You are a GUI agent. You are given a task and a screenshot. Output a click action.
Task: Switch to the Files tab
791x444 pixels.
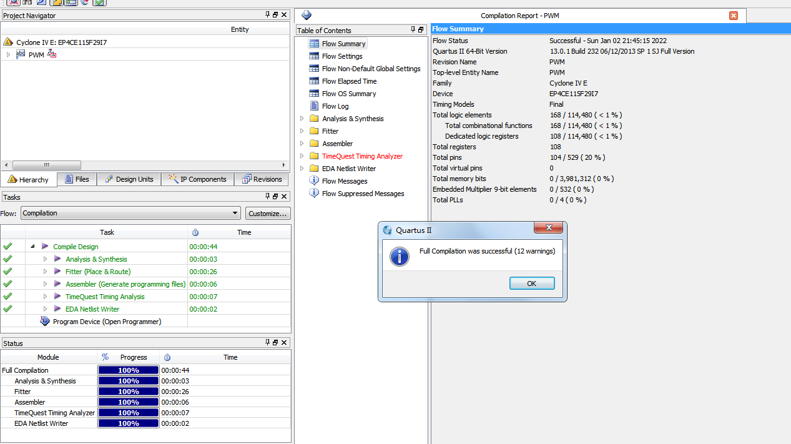77,179
